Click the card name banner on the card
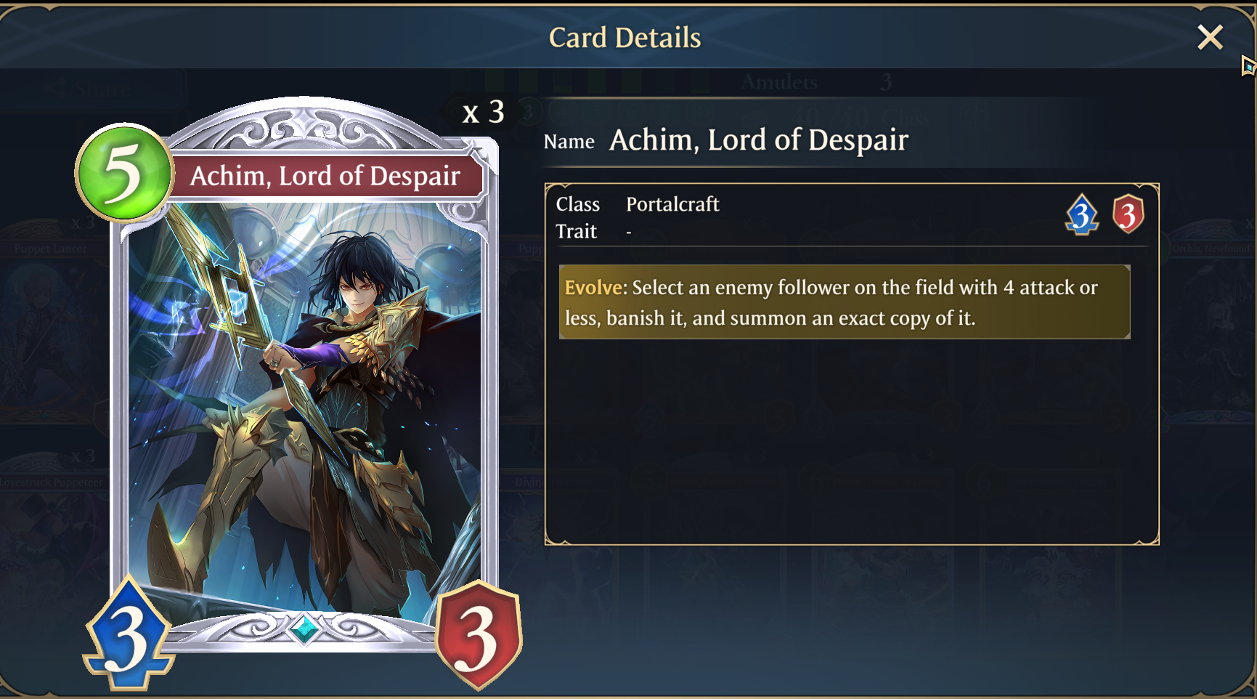Screen dimensions: 1257x699 (x=325, y=176)
